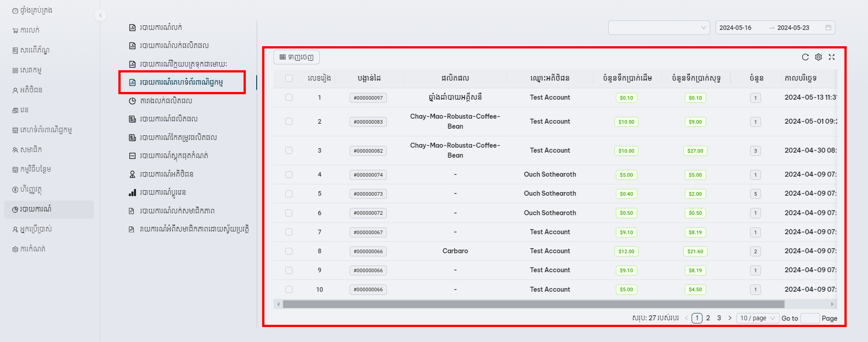Open the empty filter dropdown at top
Viewport: 868px width, 342px height.
[x=658, y=28]
